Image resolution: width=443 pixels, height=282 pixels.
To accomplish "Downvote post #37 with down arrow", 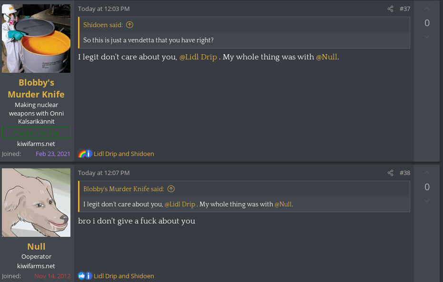I will tap(427, 37).
